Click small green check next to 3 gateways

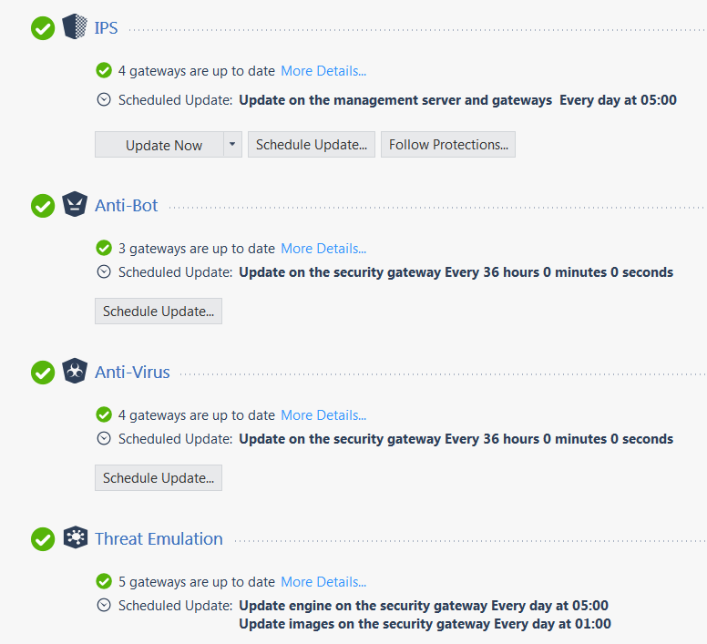(x=104, y=248)
